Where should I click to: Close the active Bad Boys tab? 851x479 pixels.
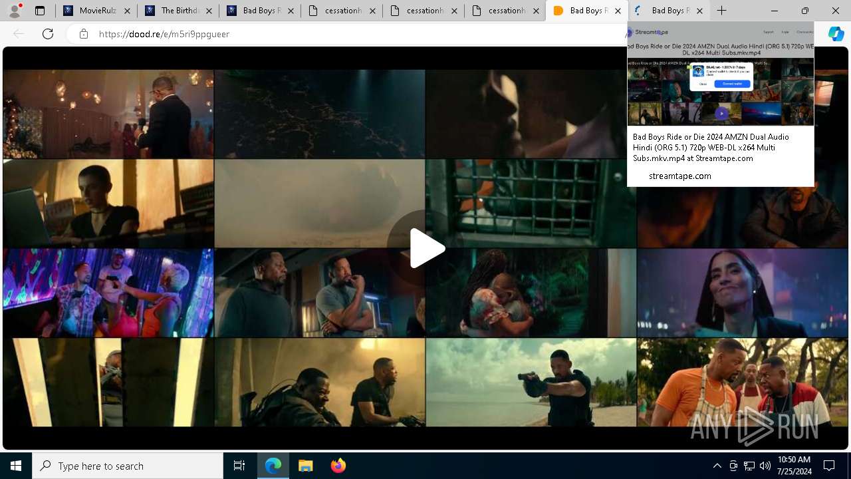point(618,11)
